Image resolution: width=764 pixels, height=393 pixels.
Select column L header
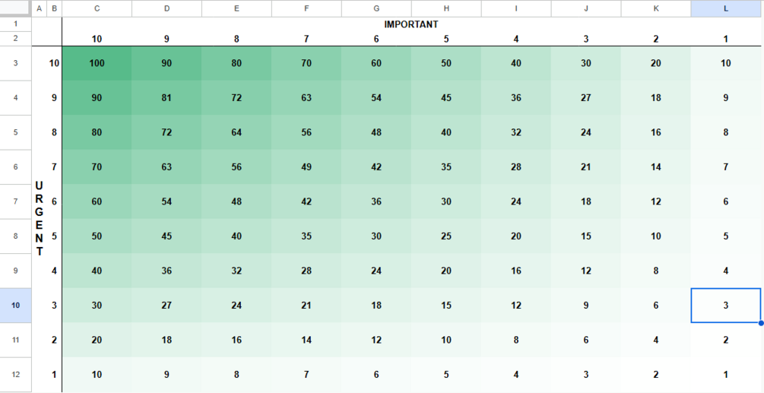point(725,9)
